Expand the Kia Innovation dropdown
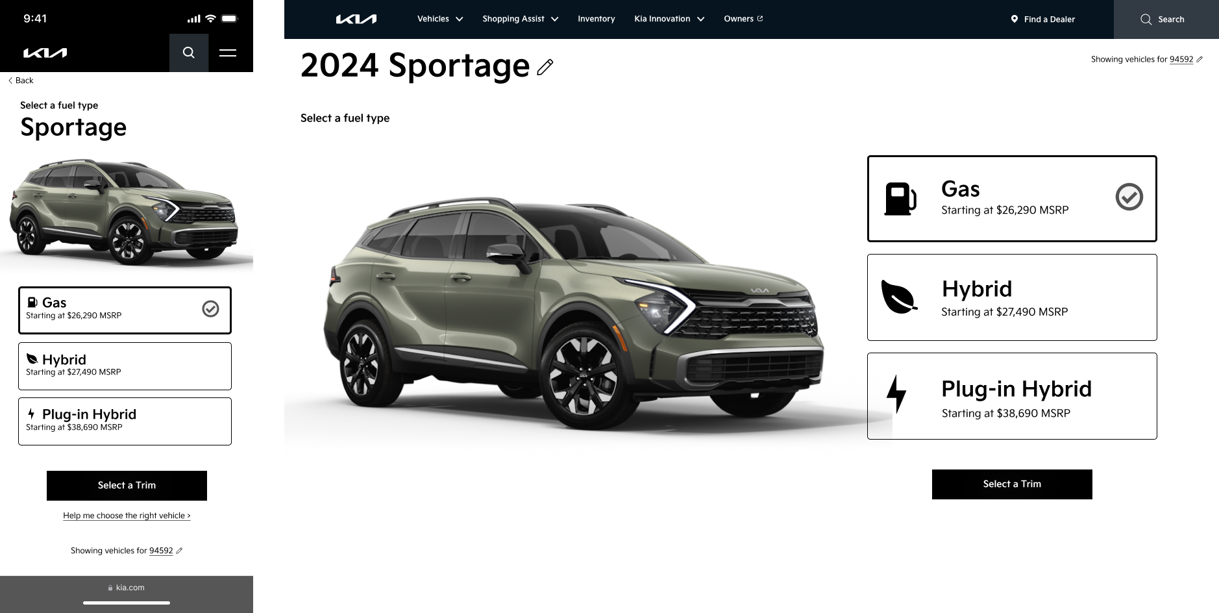This screenshot has height=613, width=1219. [669, 19]
